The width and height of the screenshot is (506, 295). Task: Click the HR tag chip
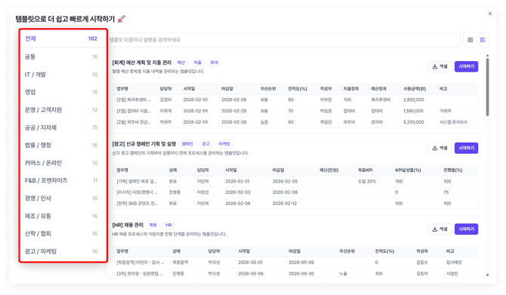pyautogui.click(x=168, y=225)
